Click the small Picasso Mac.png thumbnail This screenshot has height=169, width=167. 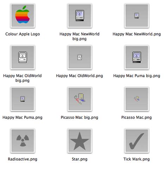[137, 99]
